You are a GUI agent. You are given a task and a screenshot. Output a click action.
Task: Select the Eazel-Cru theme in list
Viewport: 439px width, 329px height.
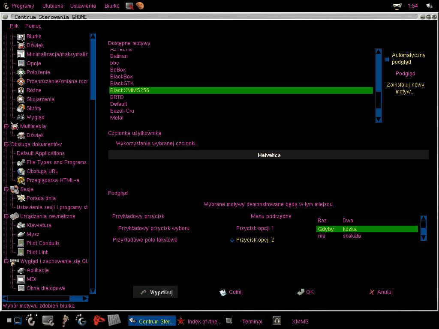click(x=122, y=111)
